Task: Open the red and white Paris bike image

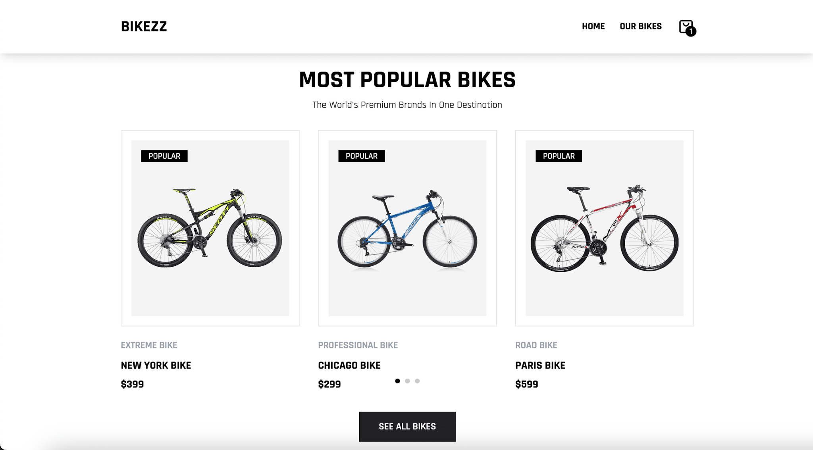Action: pyautogui.click(x=605, y=228)
